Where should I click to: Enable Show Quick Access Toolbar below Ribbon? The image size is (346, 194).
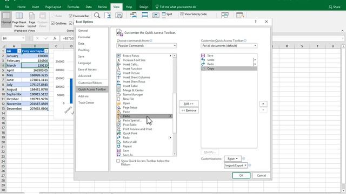tap(118, 161)
